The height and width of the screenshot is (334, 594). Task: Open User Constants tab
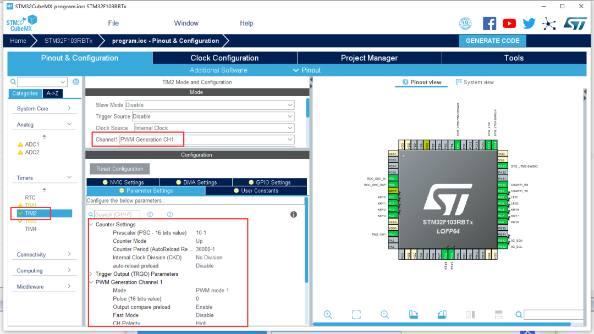tap(256, 191)
